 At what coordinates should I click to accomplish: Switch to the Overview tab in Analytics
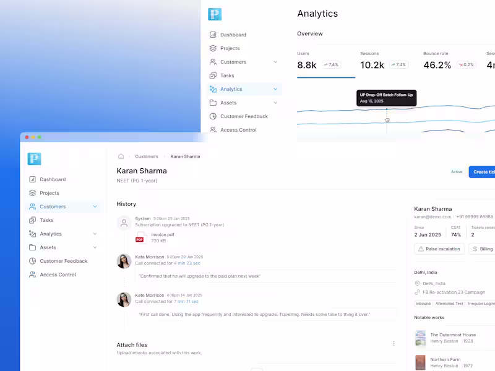(310, 33)
